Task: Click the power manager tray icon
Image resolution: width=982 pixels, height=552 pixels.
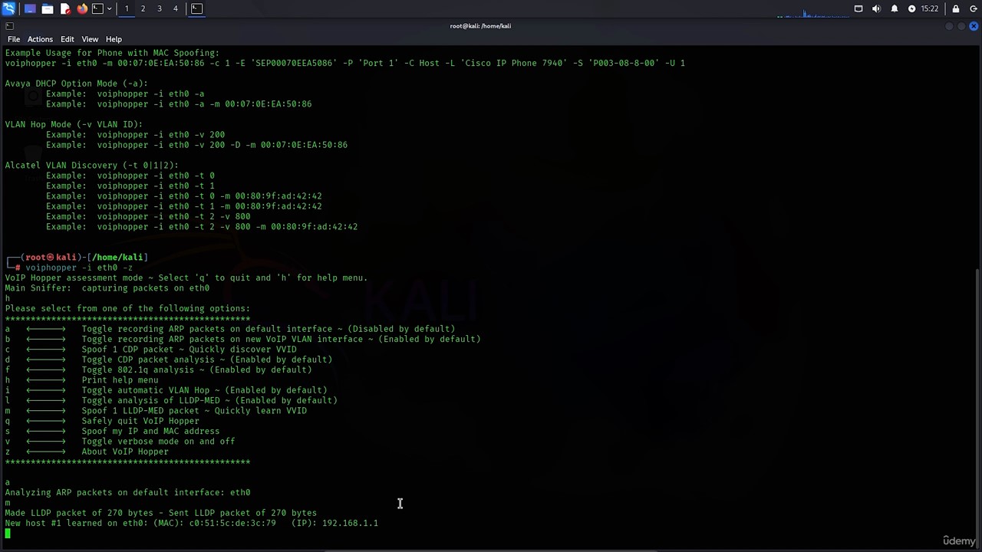Action: pos(911,8)
